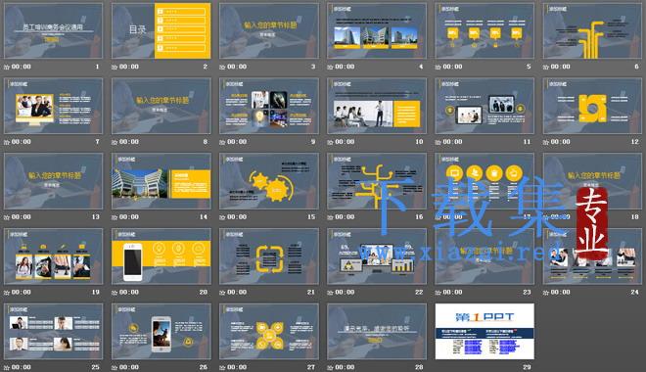Click the transition star icon under slide 8

[x=115, y=142]
